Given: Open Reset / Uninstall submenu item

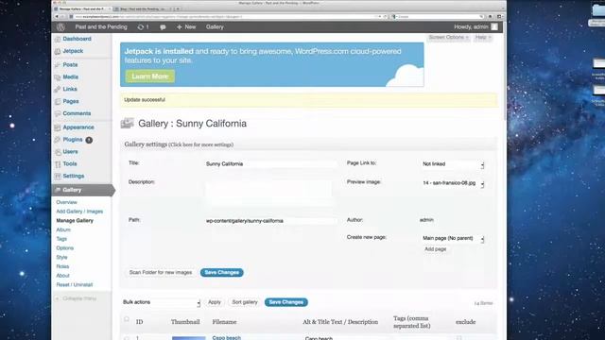Looking at the screenshot, I should (x=75, y=285).
